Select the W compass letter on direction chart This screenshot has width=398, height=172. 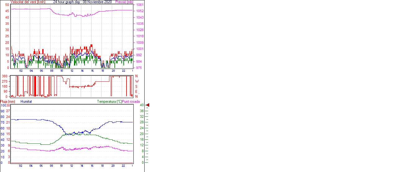[x=137, y=81]
